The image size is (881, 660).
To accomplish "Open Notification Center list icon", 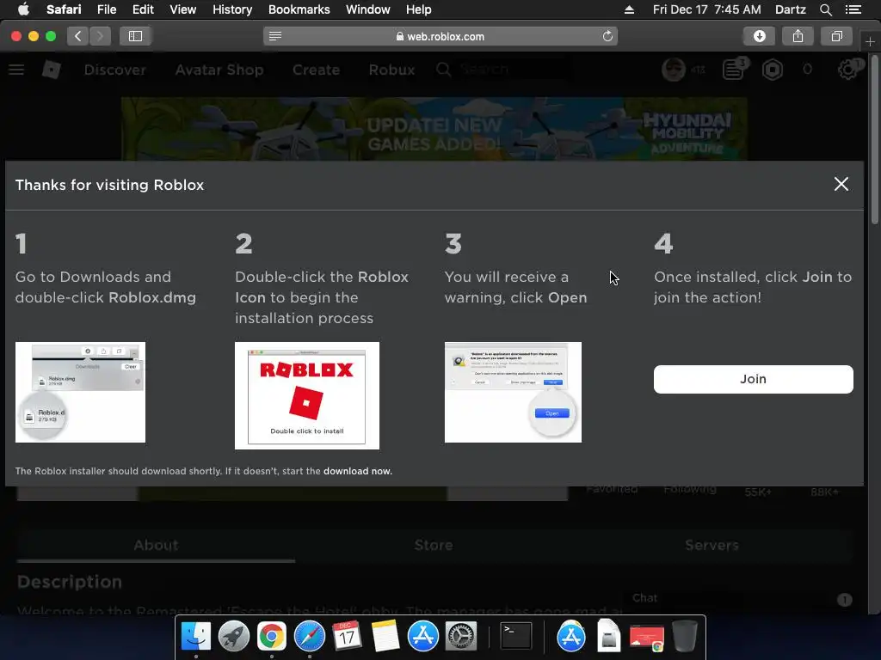I will (853, 9).
